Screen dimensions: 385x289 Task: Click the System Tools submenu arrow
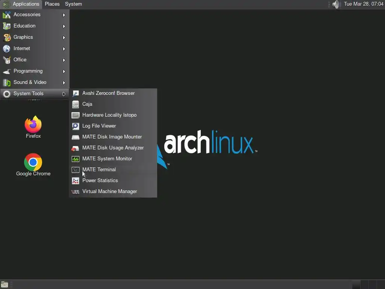point(64,94)
